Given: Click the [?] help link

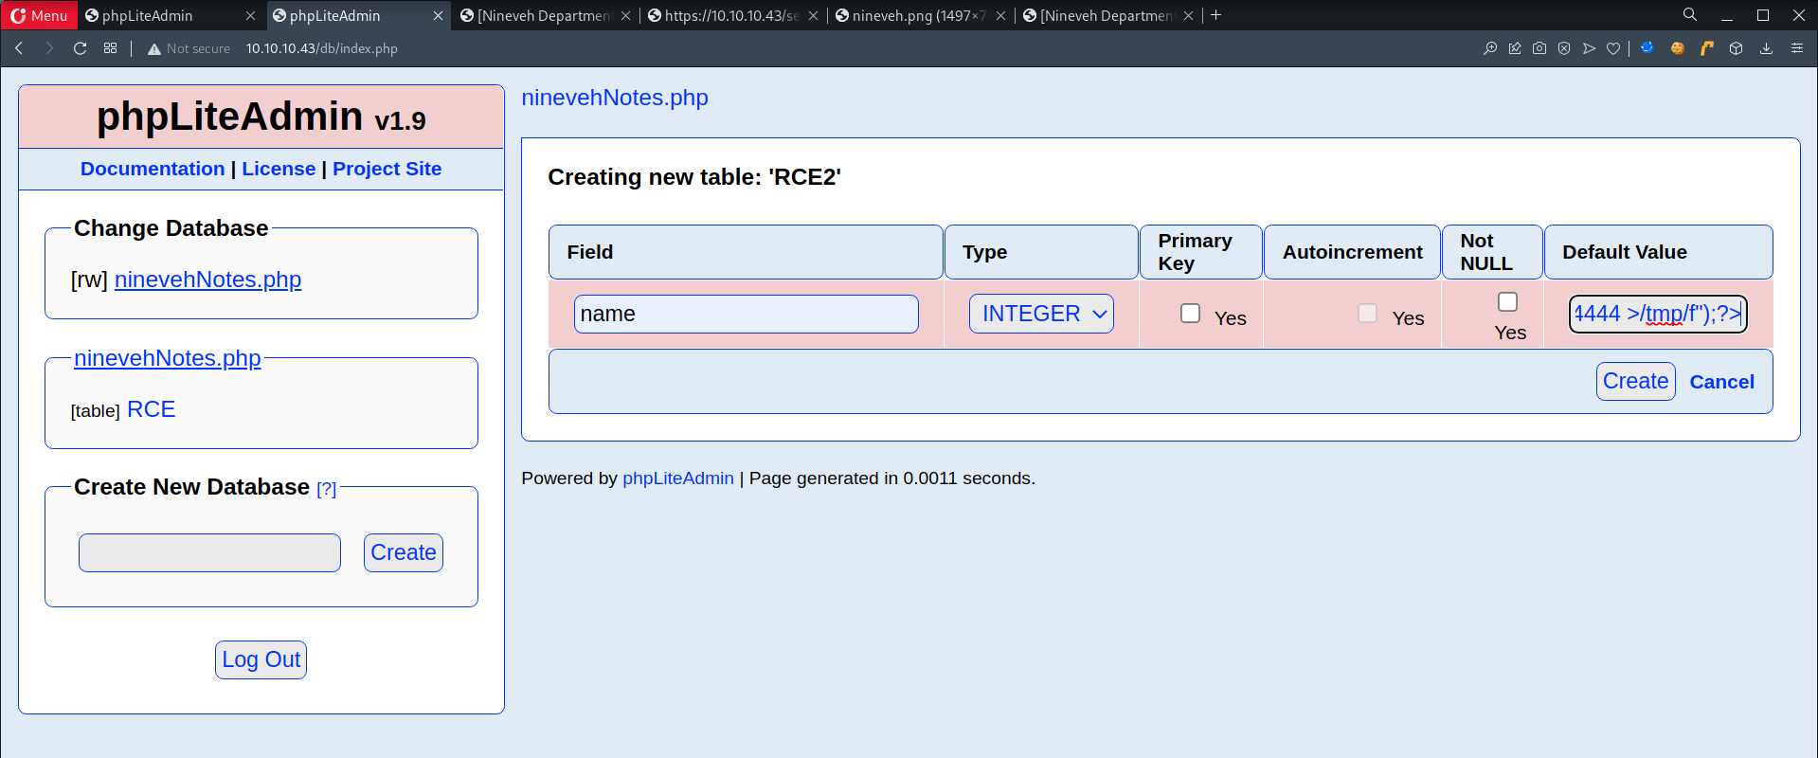Looking at the screenshot, I should (326, 489).
